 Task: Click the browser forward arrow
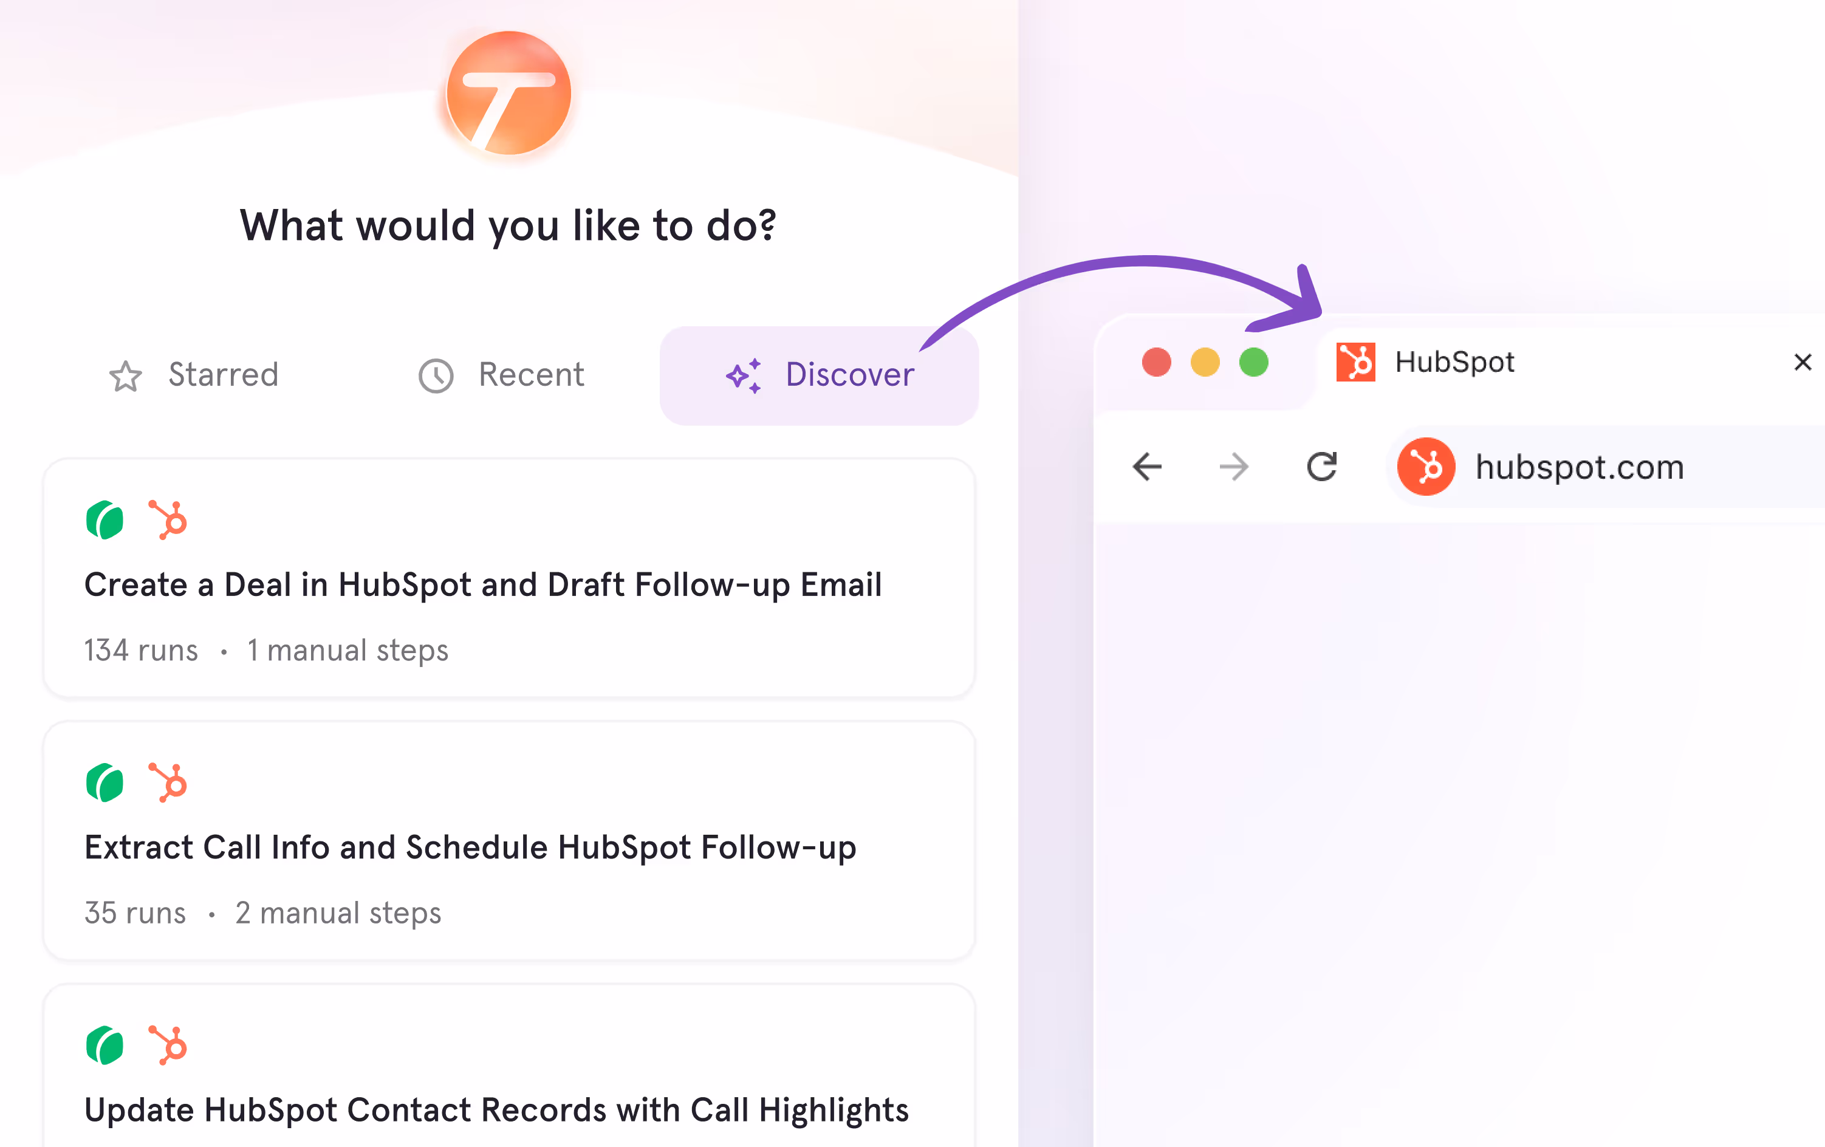click(x=1234, y=466)
